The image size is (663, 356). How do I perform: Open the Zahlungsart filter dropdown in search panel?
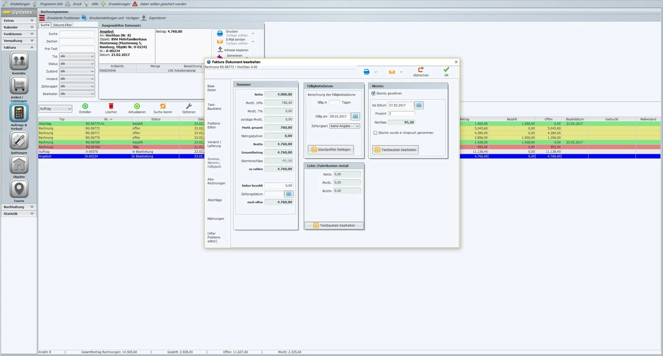77,86
